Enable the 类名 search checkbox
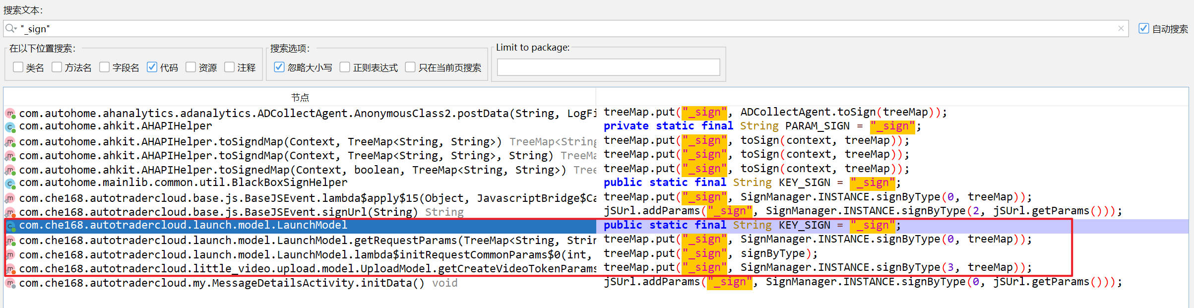Screen dimensions: 1194x308 click(18, 67)
